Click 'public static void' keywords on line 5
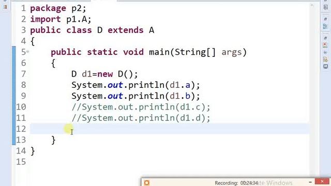The width and height of the screenshot is (331, 186). click(x=97, y=52)
